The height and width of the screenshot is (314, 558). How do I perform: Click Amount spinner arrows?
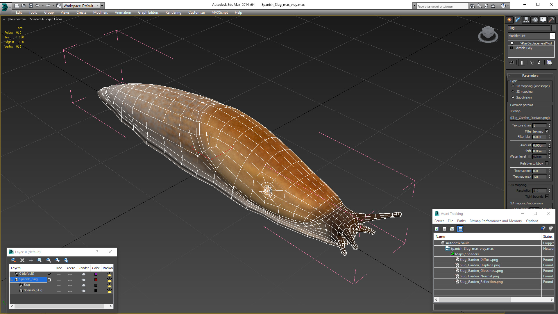pos(549,145)
